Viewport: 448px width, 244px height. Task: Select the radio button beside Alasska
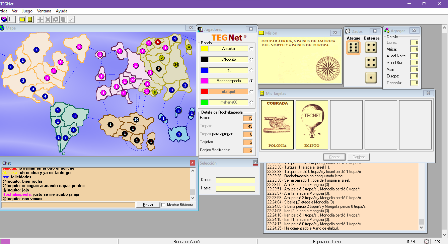click(251, 49)
